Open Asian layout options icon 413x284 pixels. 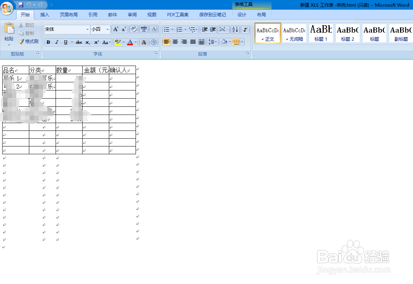click(x=224, y=29)
